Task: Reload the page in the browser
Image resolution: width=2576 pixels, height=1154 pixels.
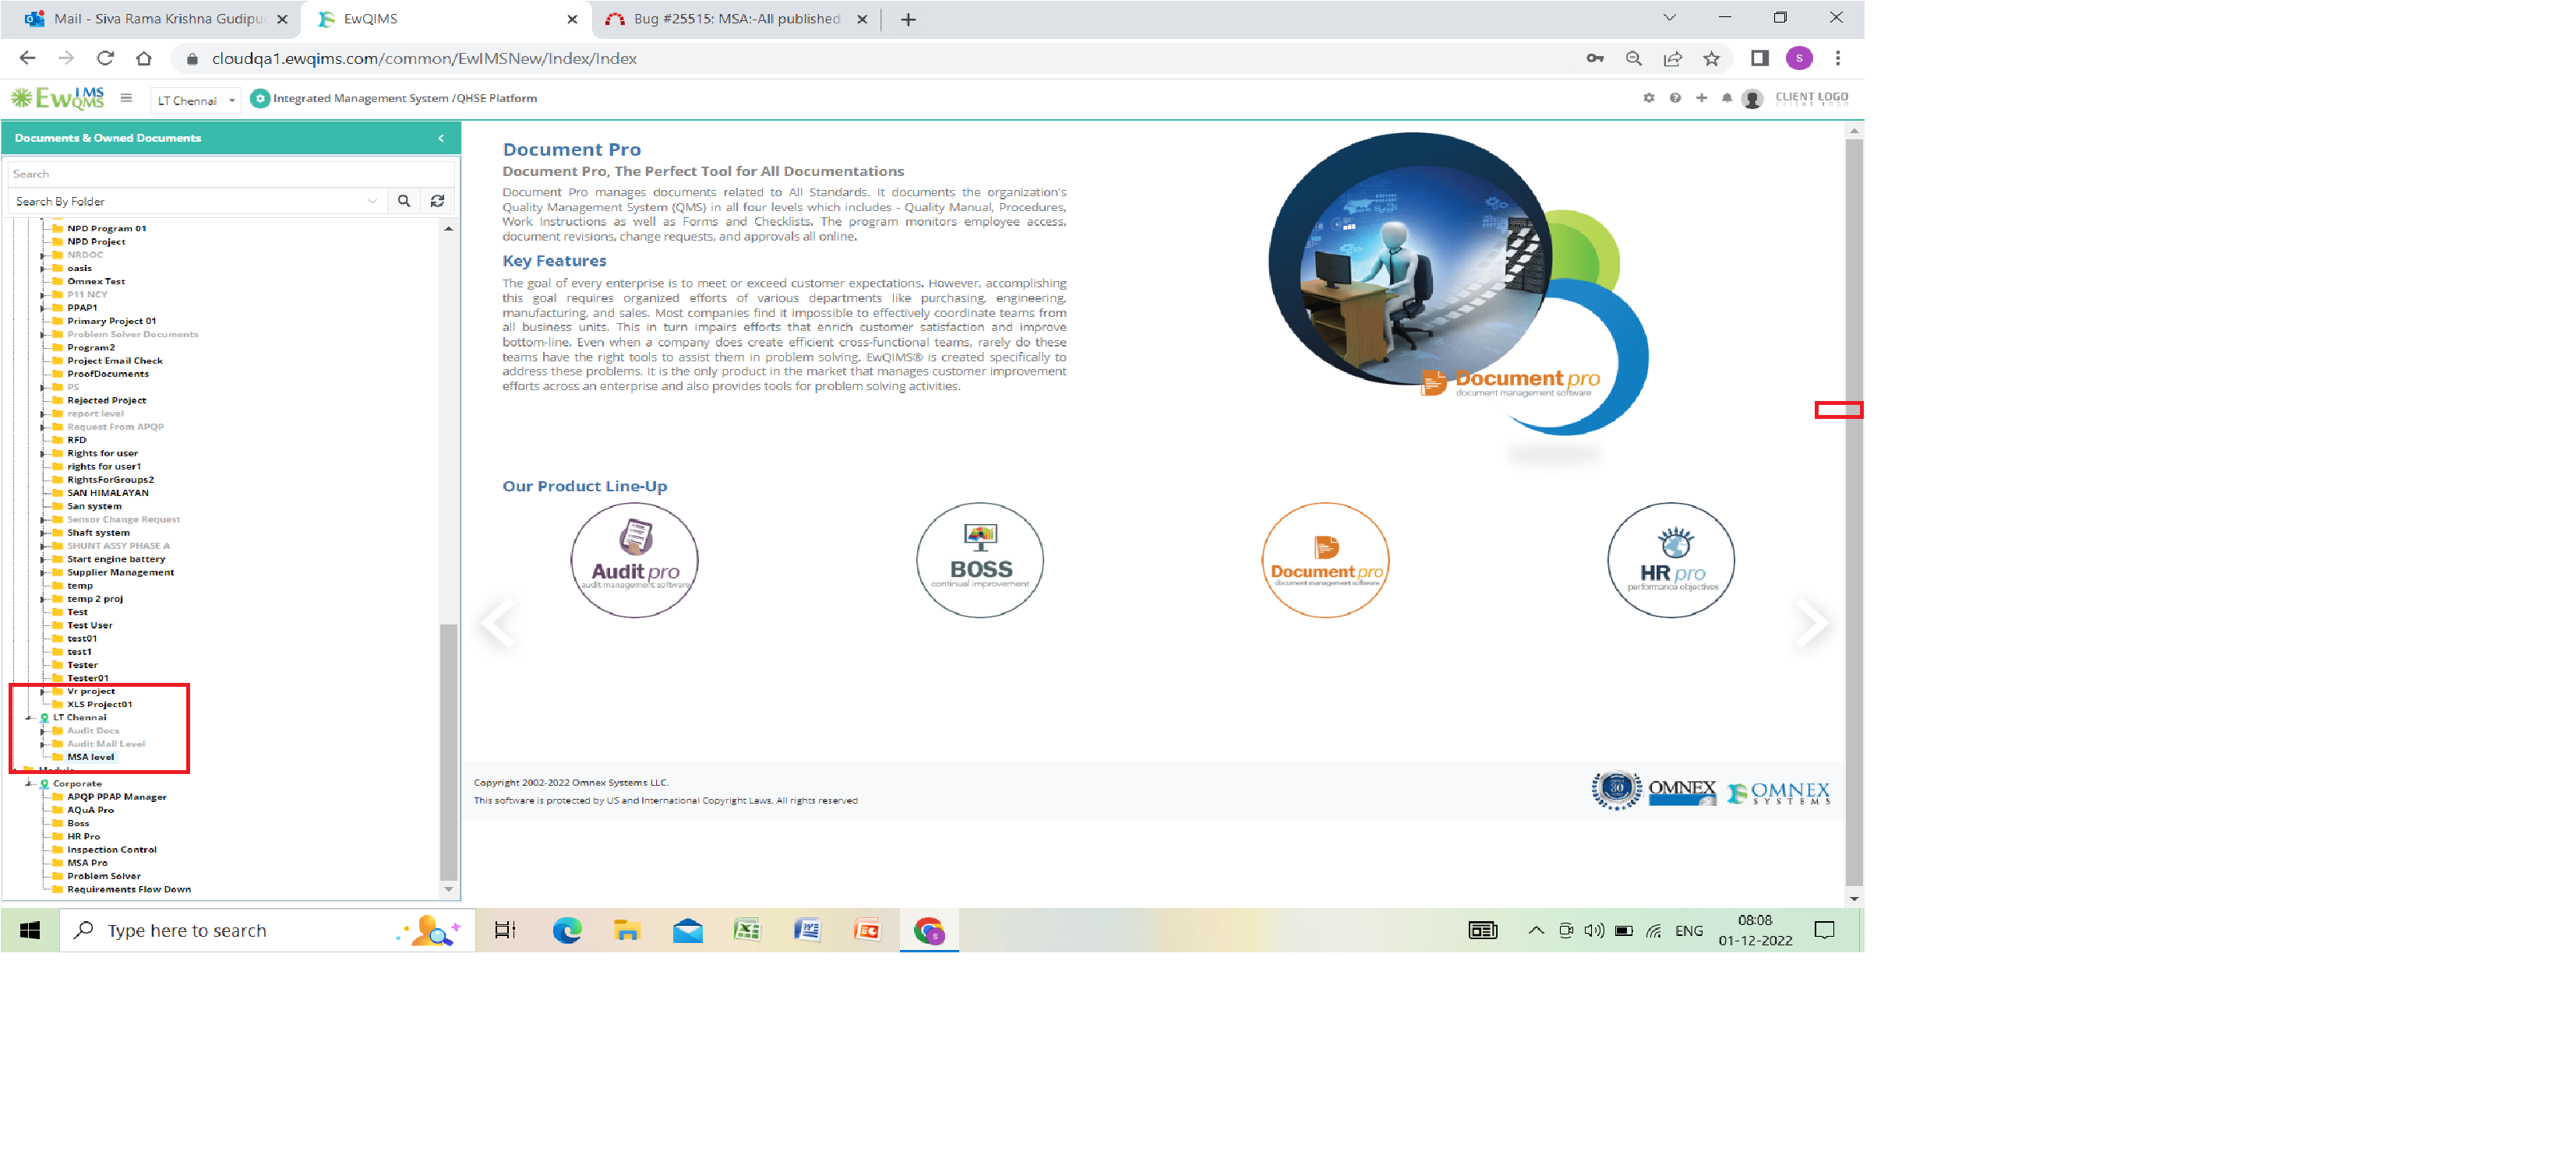Action: coord(105,58)
